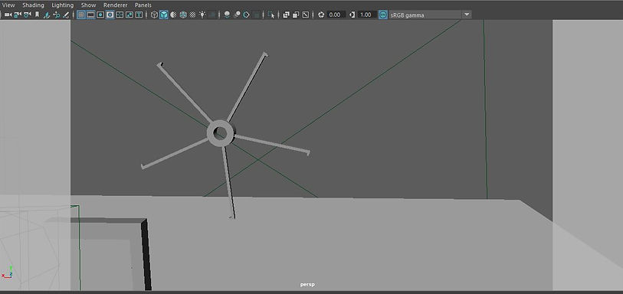This screenshot has width=623, height=294.
Task: Click the use all lights bulb icon
Action: [x=202, y=15]
